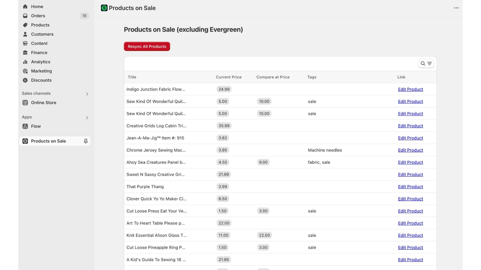Viewport: 481px width, 270px height.
Task: Click the Tags column header
Action: 312,77
